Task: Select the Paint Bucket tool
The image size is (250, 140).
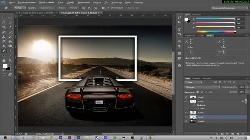Action: [x=10, y=42]
